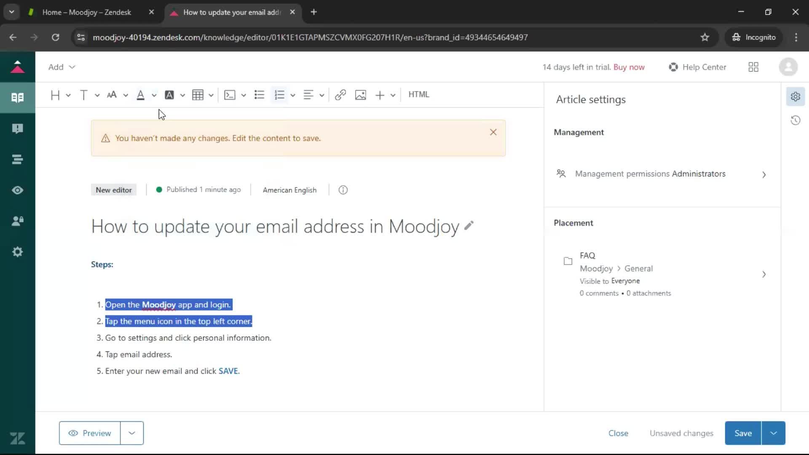This screenshot has height=455, width=809.
Task: Expand the code block dropdown arrow
Action: click(244, 95)
